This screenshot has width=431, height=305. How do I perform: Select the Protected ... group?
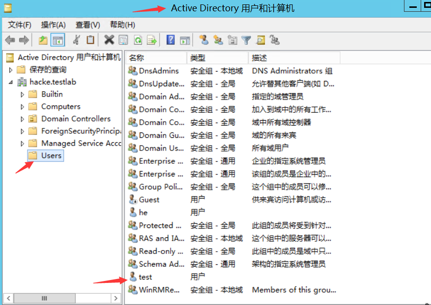160,226
